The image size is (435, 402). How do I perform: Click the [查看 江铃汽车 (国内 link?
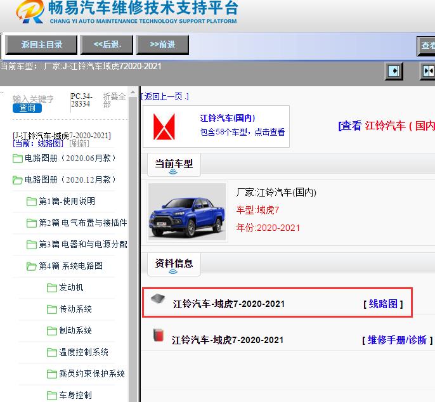[386, 126]
